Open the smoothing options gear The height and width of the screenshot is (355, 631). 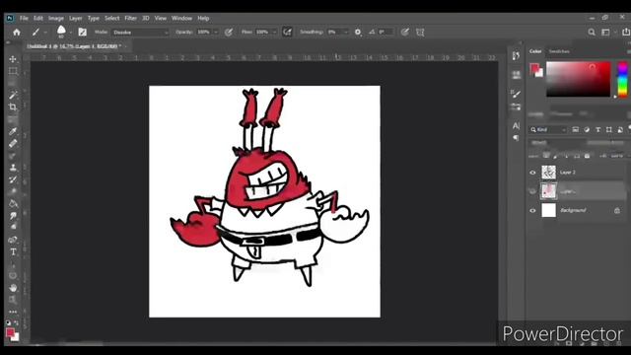point(358,33)
